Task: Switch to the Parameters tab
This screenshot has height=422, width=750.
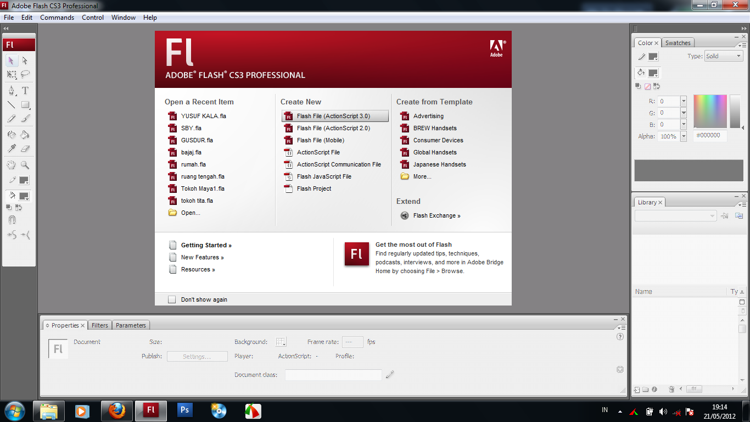Action: 131,325
